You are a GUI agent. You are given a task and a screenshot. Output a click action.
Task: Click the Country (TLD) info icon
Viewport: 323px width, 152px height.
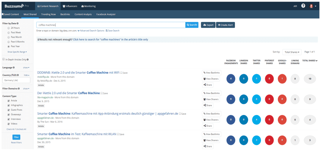coord(18,75)
